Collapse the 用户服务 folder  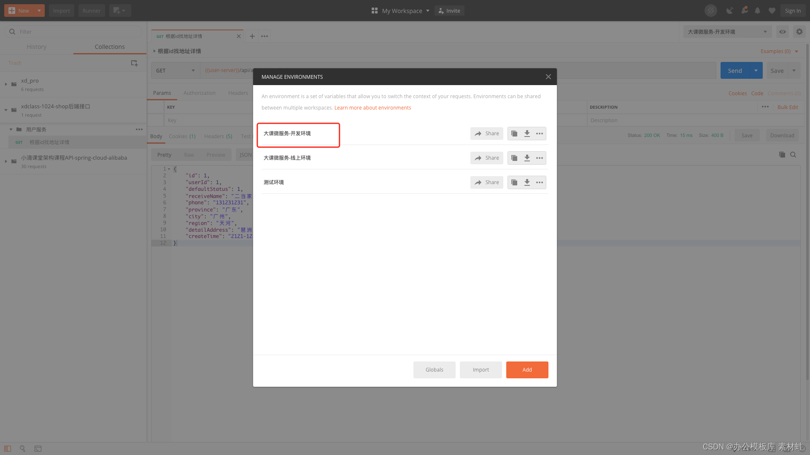(11, 129)
